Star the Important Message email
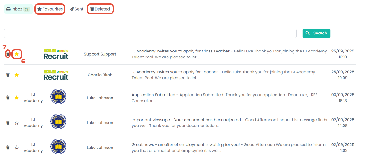This screenshot has width=365, height=155. point(17,123)
